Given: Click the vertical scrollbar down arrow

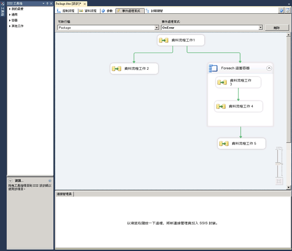Looking at the screenshot, I should [288, 187].
